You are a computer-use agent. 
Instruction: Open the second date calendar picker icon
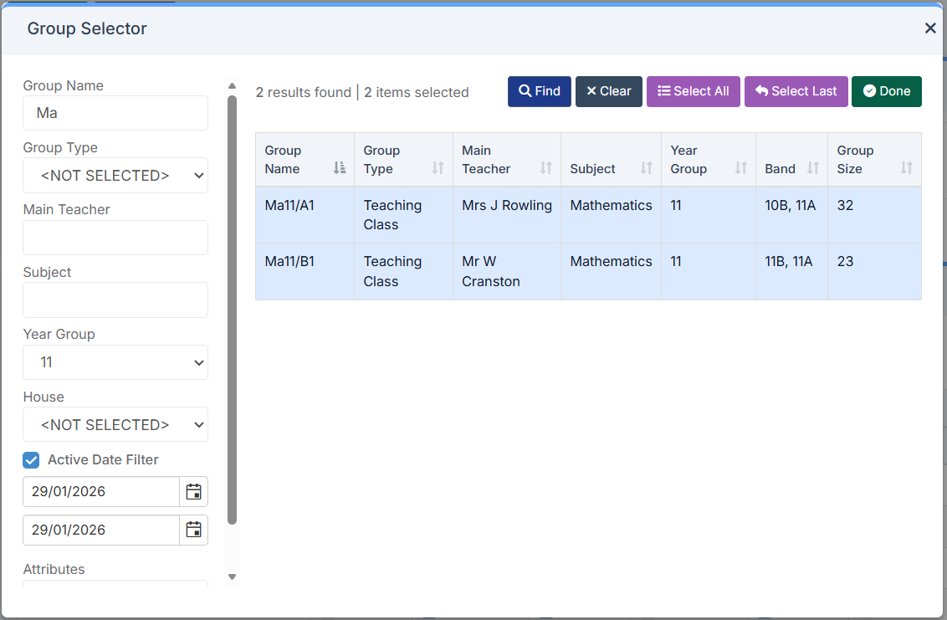(x=193, y=530)
